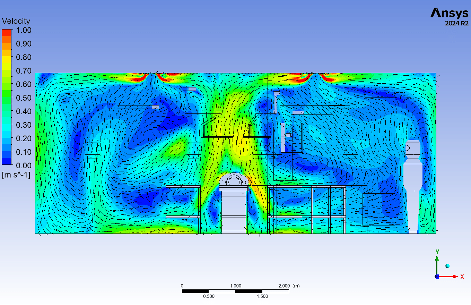Click the 2024 R2 version text

pyautogui.click(x=456, y=24)
